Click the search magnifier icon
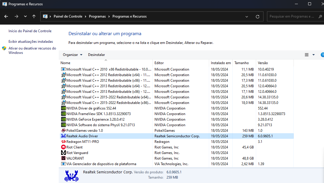This screenshot has height=183, width=324. 320,16
